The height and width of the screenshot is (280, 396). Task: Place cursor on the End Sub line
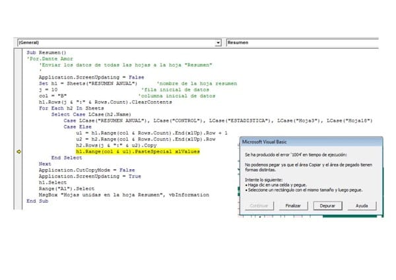tap(37, 201)
